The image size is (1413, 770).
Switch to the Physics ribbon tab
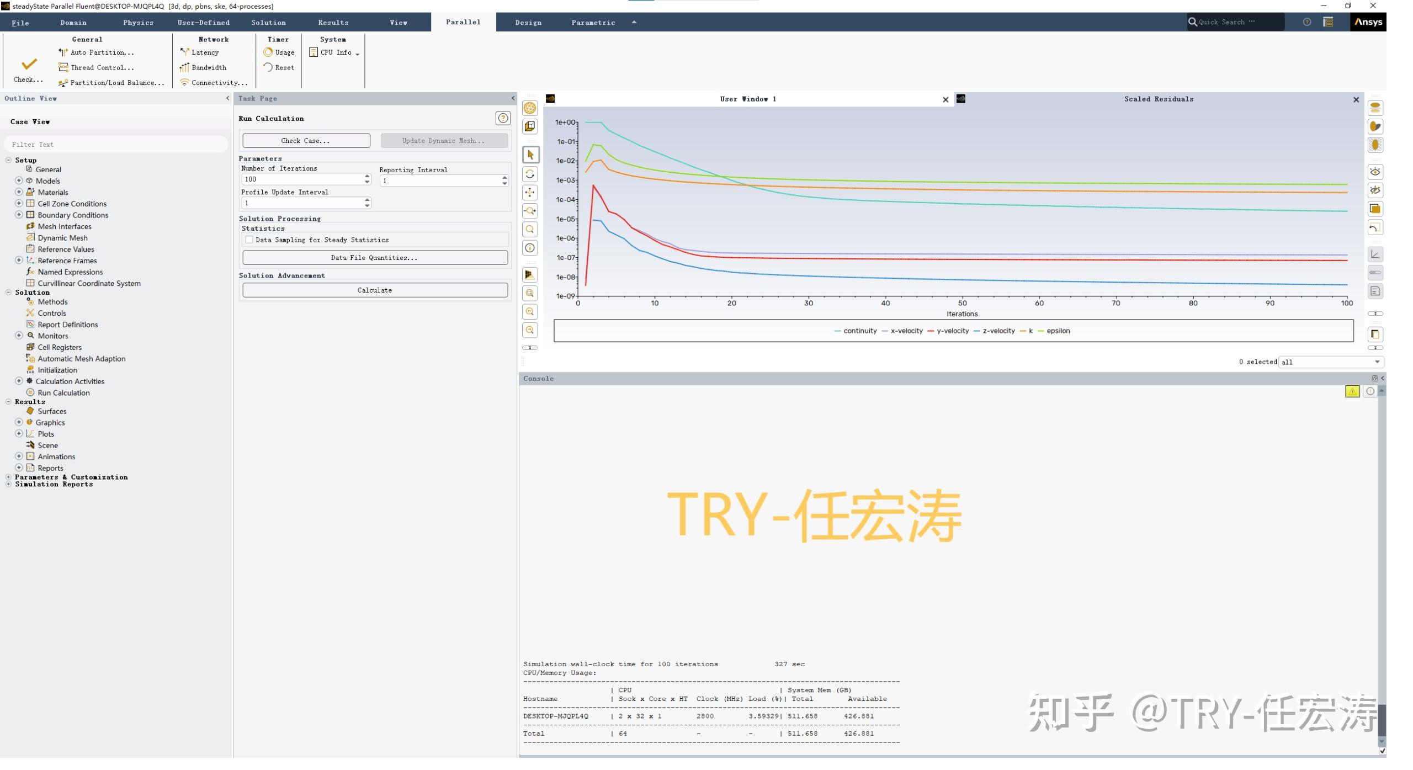(x=138, y=22)
